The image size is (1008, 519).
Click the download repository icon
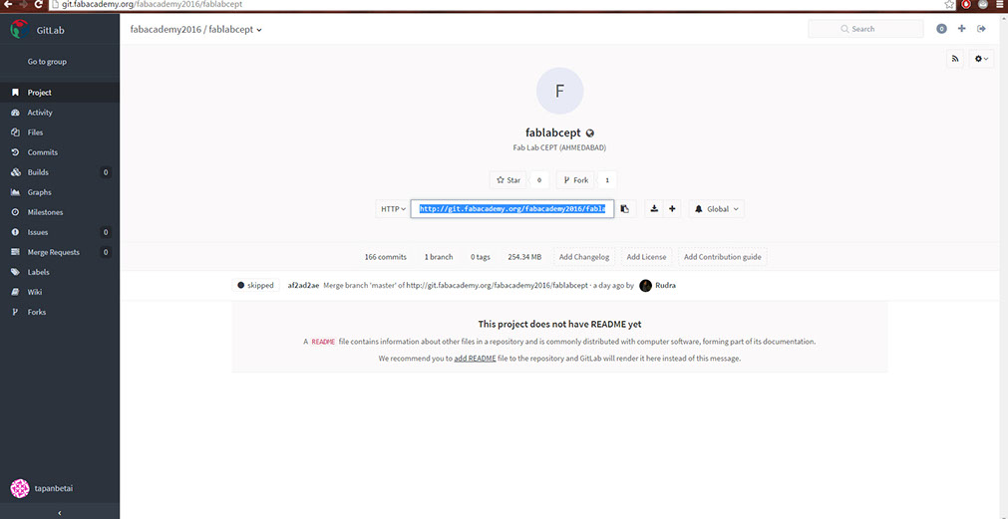654,209
